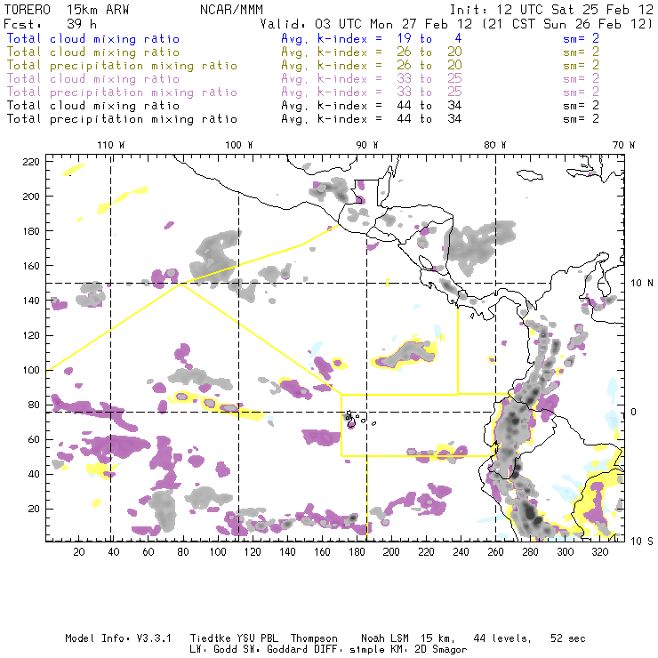Viewport: 658px width, 658px height.
Task: Click the olive "Total cloud mixing ratio" legend row
Action: (93, 52)
